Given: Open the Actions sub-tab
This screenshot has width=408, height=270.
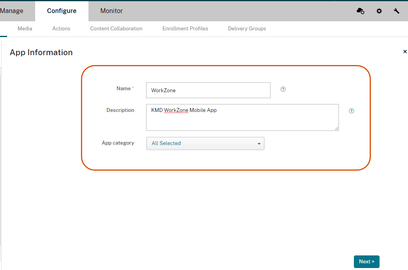Looking at the screenshot, I should [61, 28].
